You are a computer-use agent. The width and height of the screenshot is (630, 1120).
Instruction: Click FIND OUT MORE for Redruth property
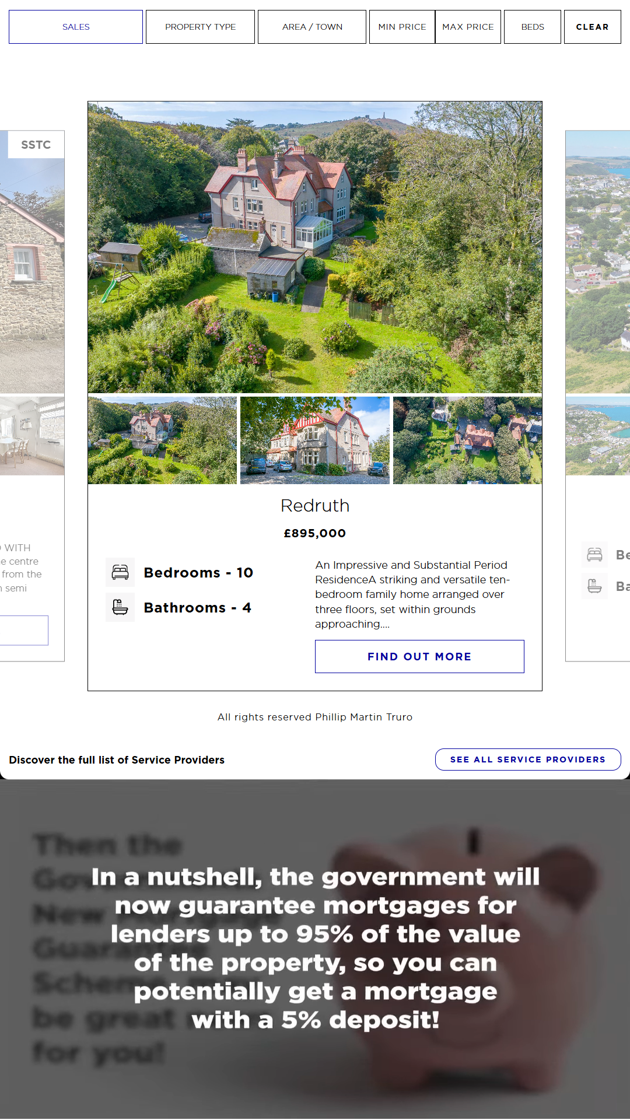(x=419, y=656)
